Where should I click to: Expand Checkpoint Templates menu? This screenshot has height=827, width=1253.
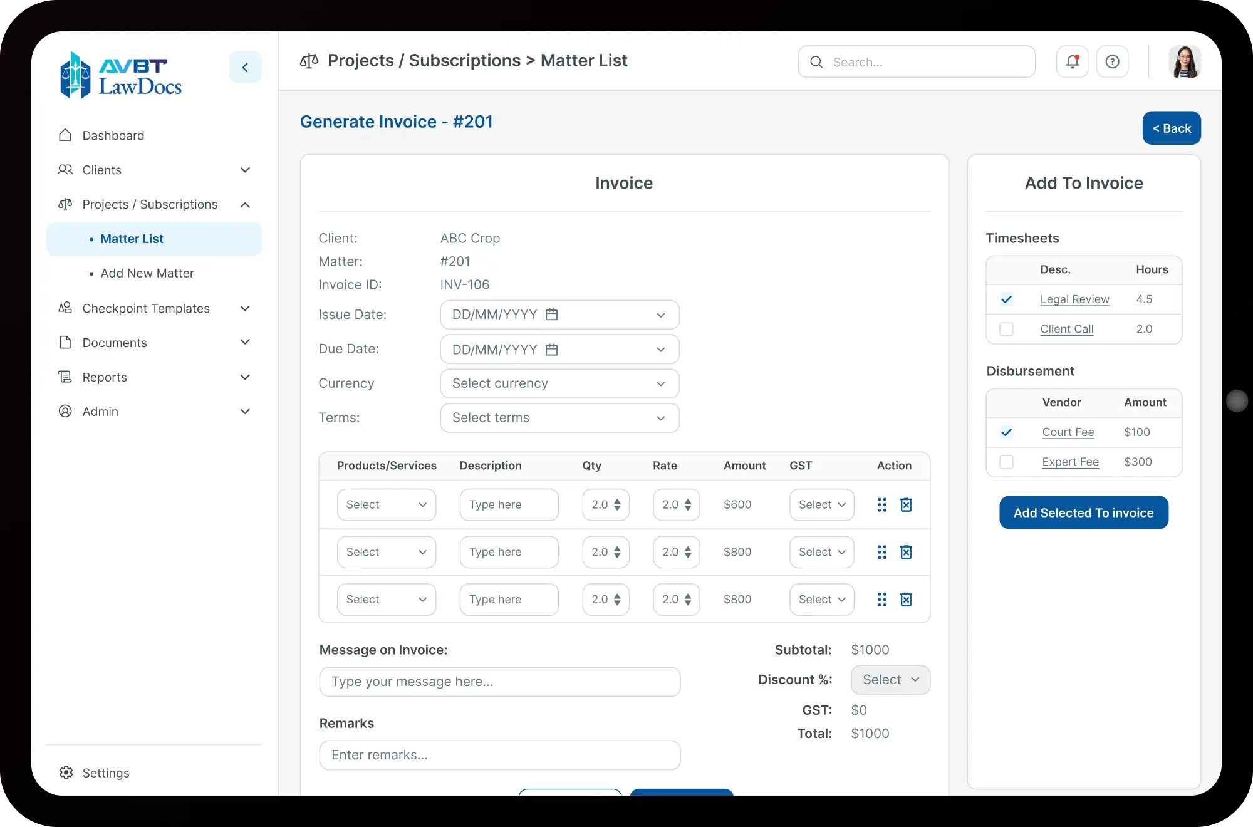(154, 308)
